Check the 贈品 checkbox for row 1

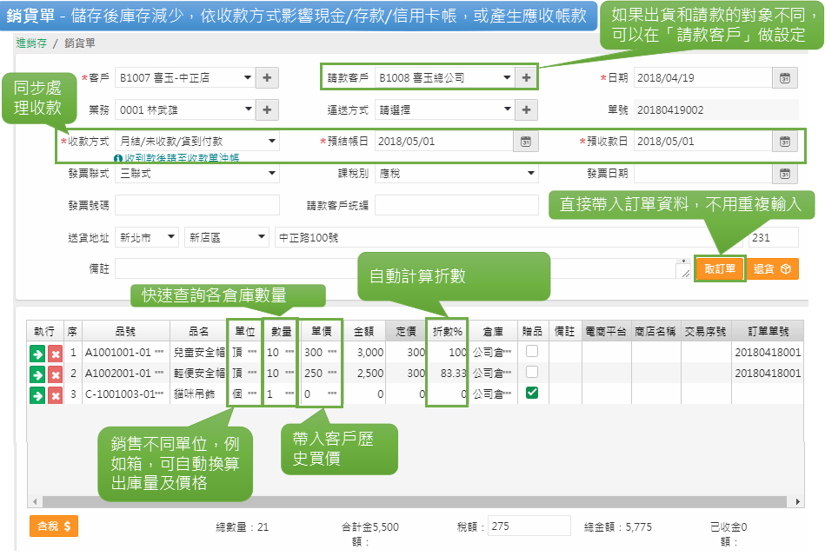tap(531, 352)
